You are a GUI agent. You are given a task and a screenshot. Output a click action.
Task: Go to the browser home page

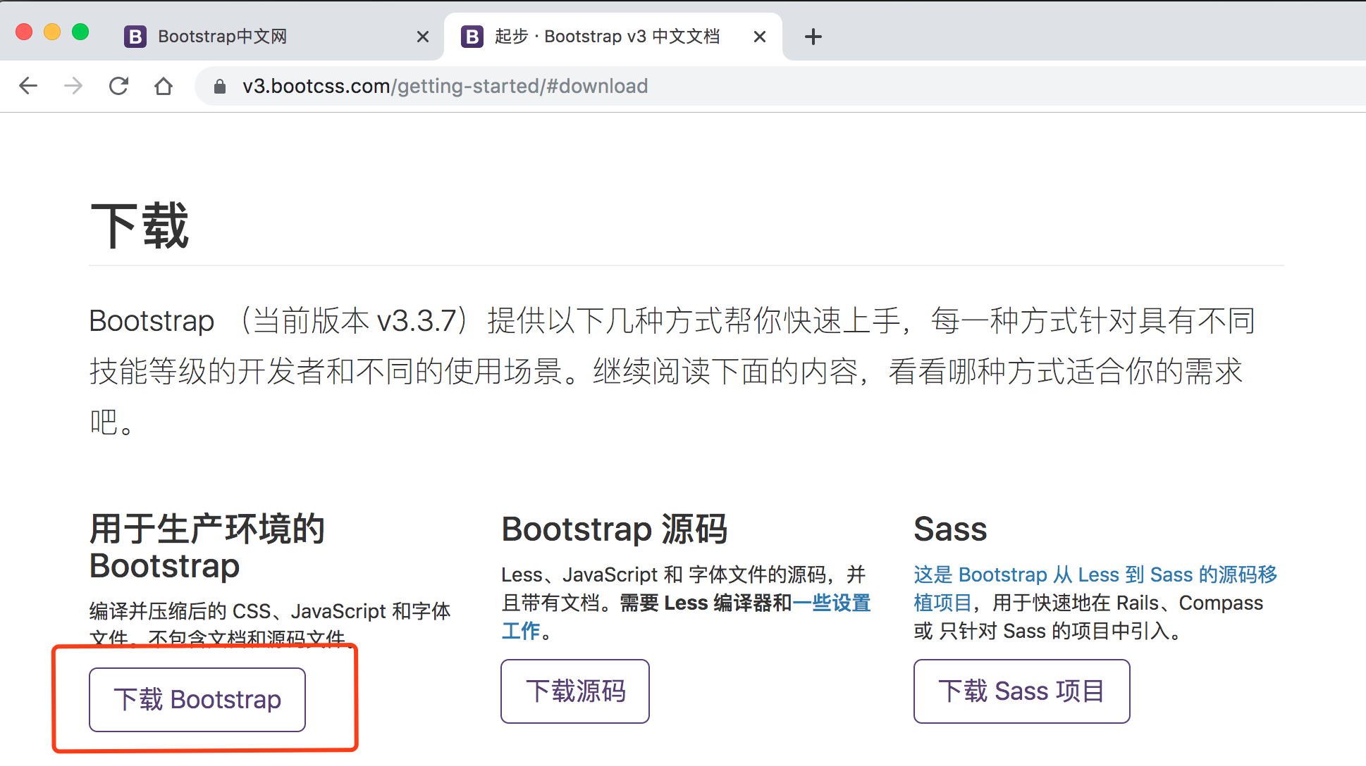point(164,86)
